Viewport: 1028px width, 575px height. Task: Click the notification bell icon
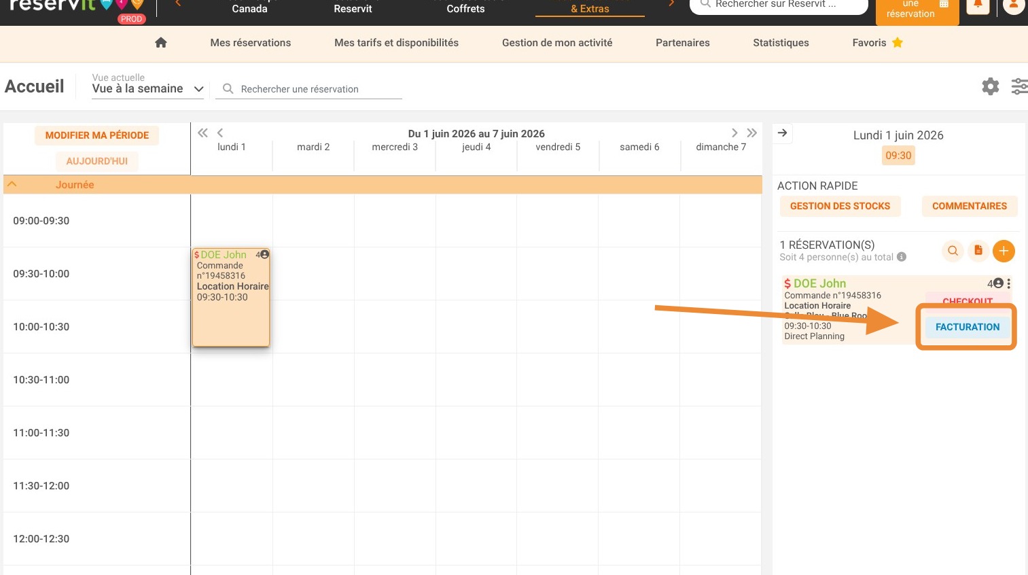[x=978, y=4]
